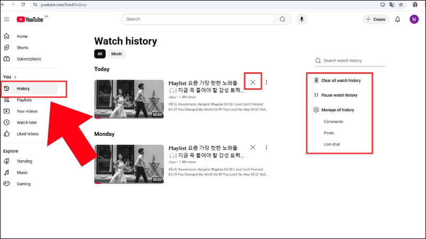This screenshot has width=426, height=239.
Task: Open the hamburger guide menu
Action: click(6, 19)
